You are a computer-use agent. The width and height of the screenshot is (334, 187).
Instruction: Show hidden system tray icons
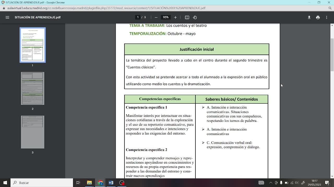click(x=271, y=183)
